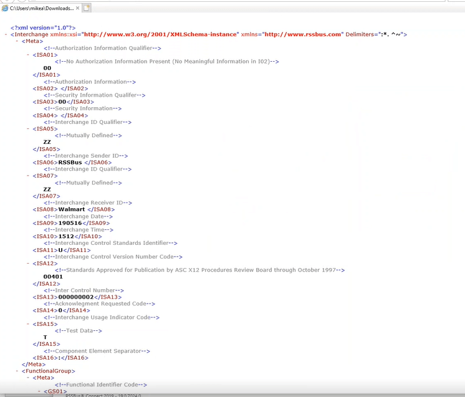
Task: Click the 000000002 control number
Action: tap(76, 297)
